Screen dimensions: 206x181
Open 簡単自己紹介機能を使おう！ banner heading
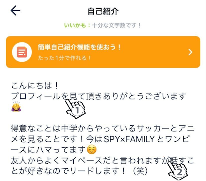pyautogui.click(x=80, y=47)
